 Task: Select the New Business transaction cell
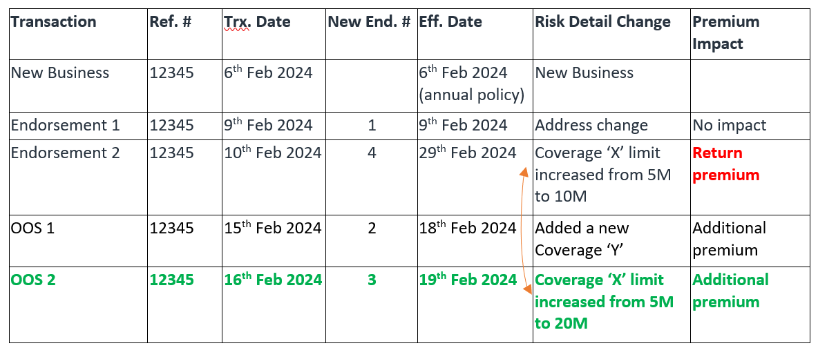coord(60,72)
